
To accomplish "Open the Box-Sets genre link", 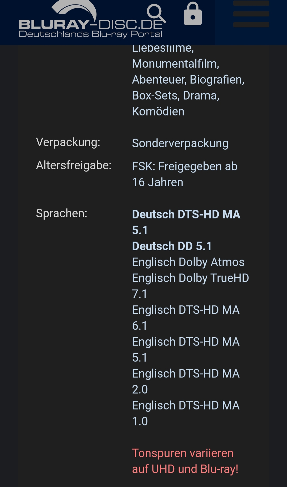I will click(155, 96).
